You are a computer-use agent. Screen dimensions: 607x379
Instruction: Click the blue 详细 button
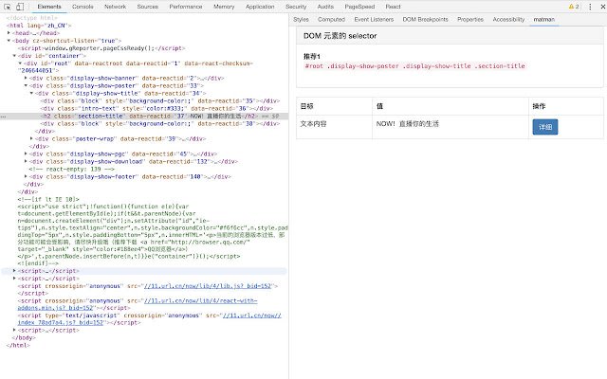[x=545, y=127]
